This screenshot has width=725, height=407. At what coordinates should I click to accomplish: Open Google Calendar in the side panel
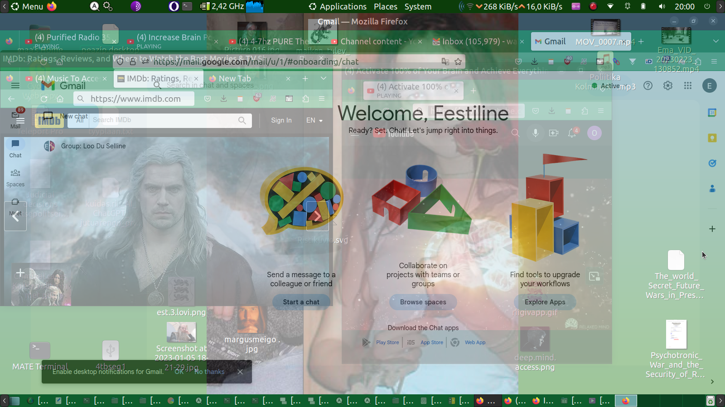point(712,113)
